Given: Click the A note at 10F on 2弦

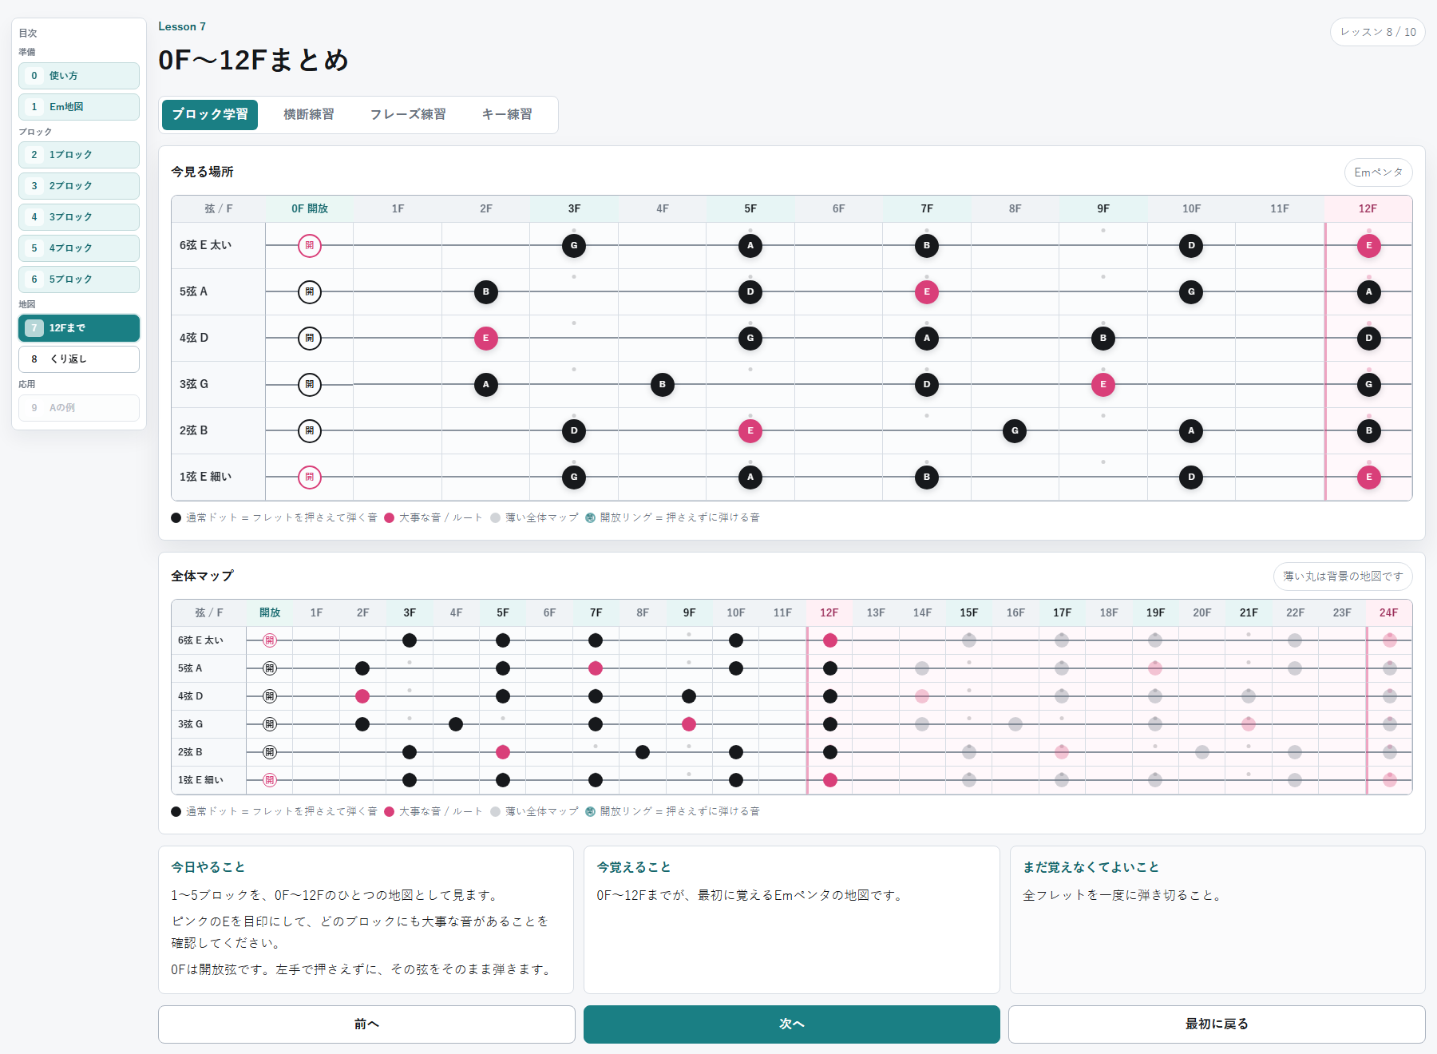Looking at the screenshot, I should [x=1191, y=431].
